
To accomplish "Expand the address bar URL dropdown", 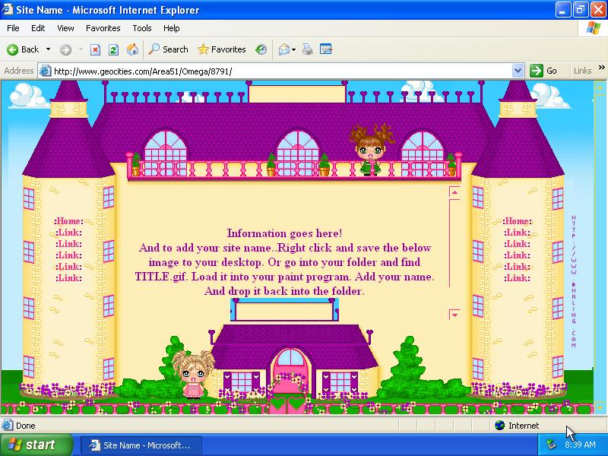I will [518, 71].
